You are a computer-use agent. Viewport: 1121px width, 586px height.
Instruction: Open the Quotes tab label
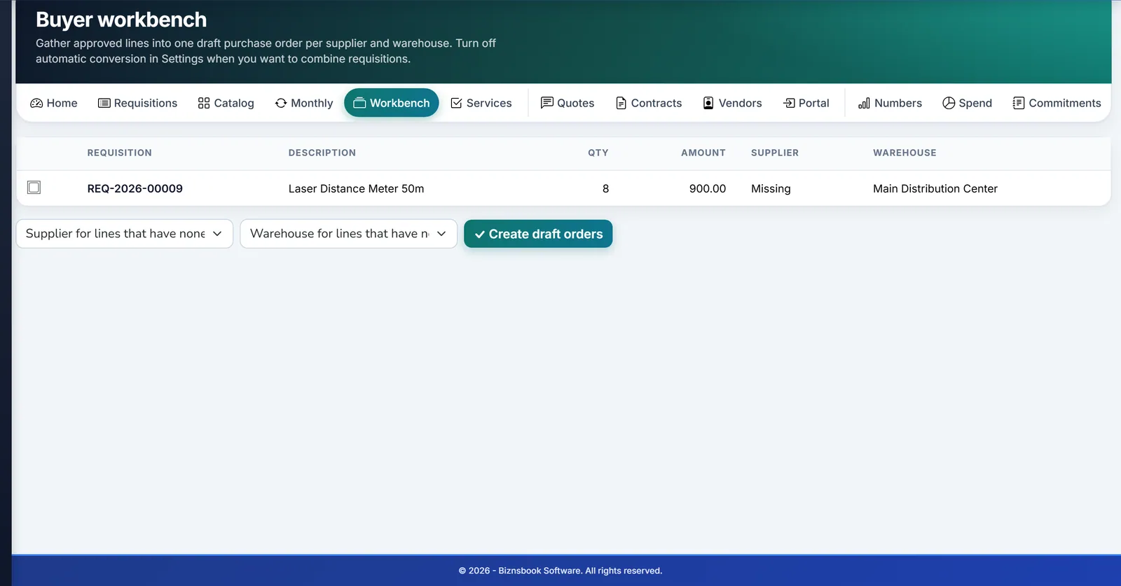click(576, 103)
